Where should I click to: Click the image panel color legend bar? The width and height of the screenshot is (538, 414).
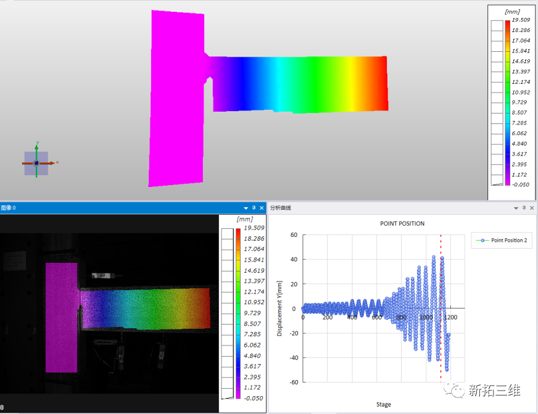238,313
